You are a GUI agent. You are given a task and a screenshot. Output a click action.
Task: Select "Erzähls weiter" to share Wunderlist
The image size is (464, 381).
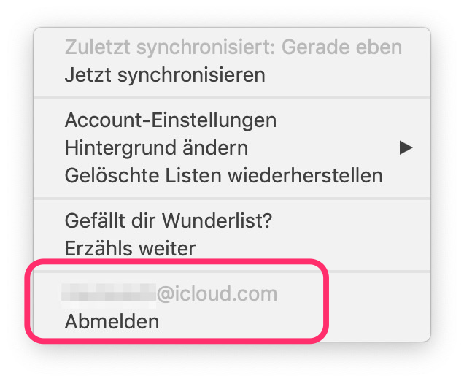point(130,248)
